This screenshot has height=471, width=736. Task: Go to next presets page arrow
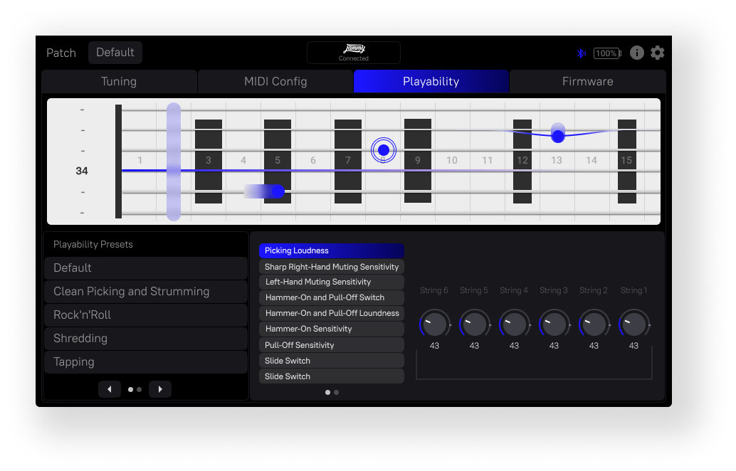coord(160,389)
